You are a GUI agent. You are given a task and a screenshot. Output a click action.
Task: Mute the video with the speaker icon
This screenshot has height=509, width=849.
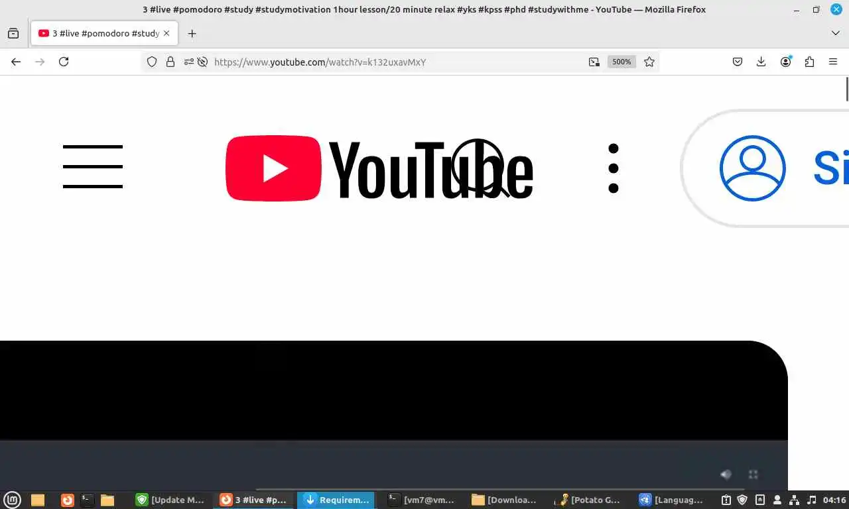coord(726,475)
